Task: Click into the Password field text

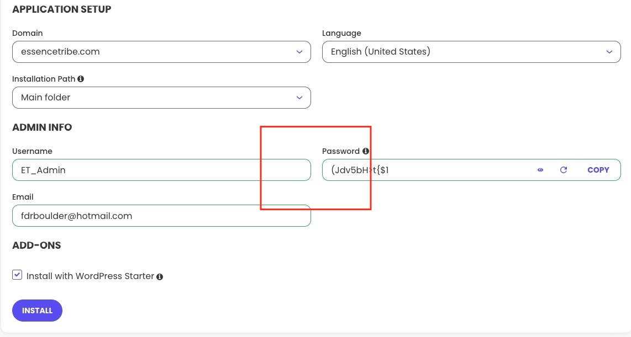Action: coord(360,170)
